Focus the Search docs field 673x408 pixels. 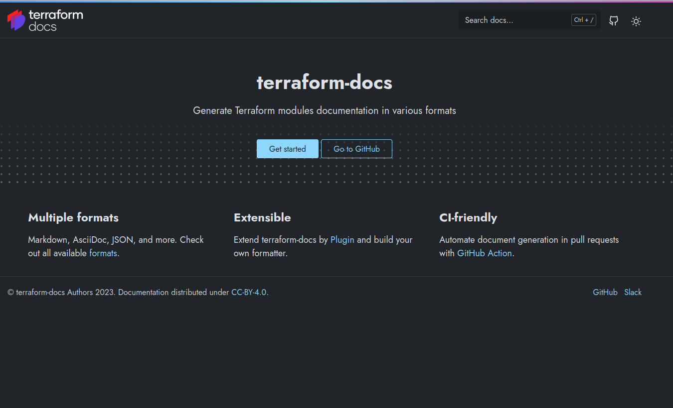pyautogui.click(x=529, y=20)
